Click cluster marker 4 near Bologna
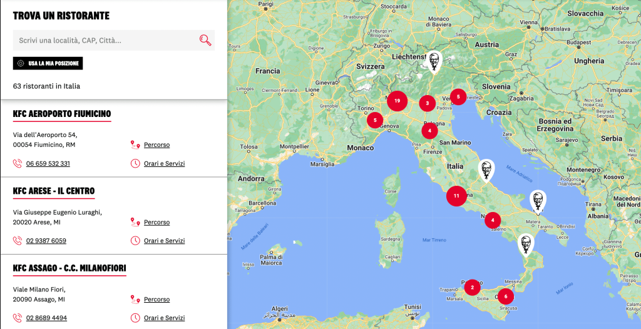This screenshot has width=641, height=329. [429, 131]
